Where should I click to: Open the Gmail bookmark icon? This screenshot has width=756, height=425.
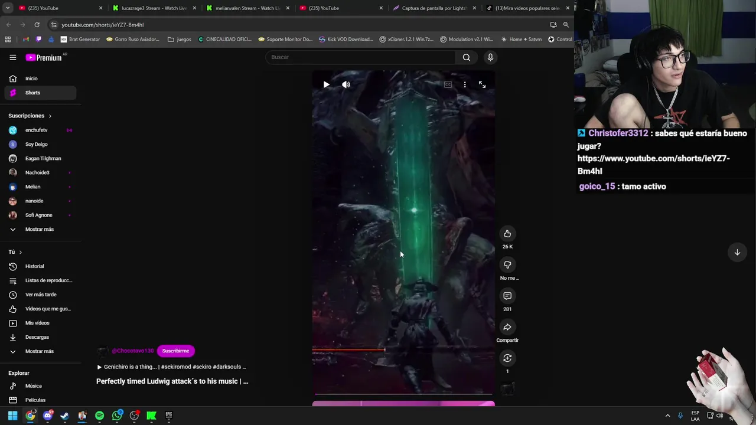(26, 40)
